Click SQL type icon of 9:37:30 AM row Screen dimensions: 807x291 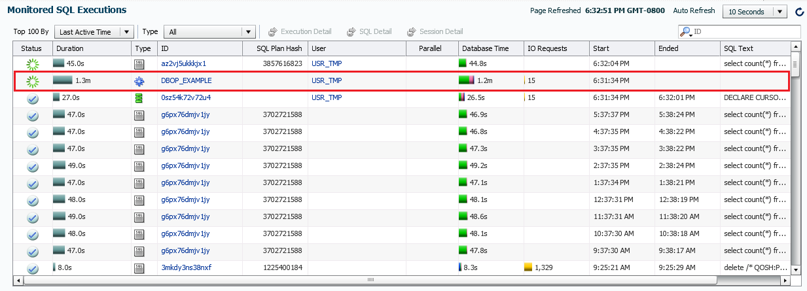[139, 251]
